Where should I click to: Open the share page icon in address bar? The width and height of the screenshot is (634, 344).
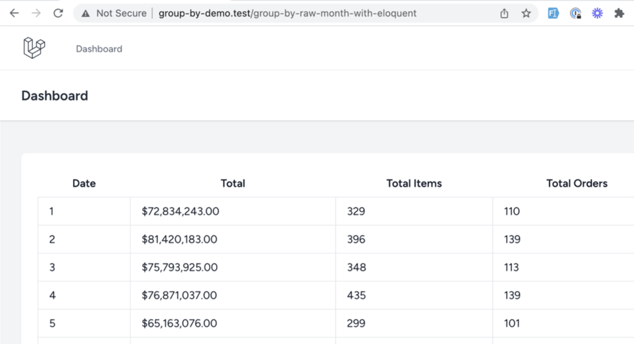pos(504,13)
